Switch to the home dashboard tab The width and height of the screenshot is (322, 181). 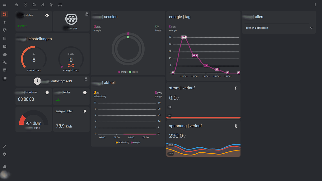pos(17,5)
